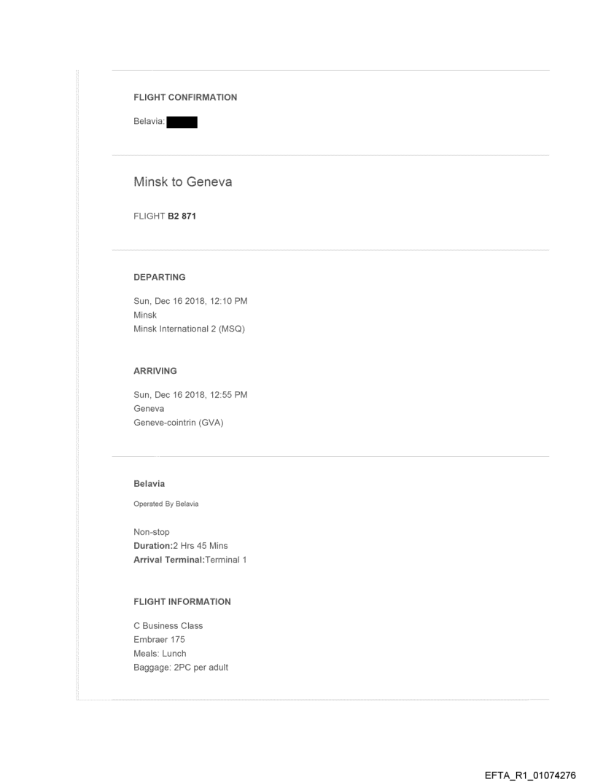Select the 12:10 PM departure date line
Image resolution: width=595 pixels, height=782 pixels.
[190, 301]
